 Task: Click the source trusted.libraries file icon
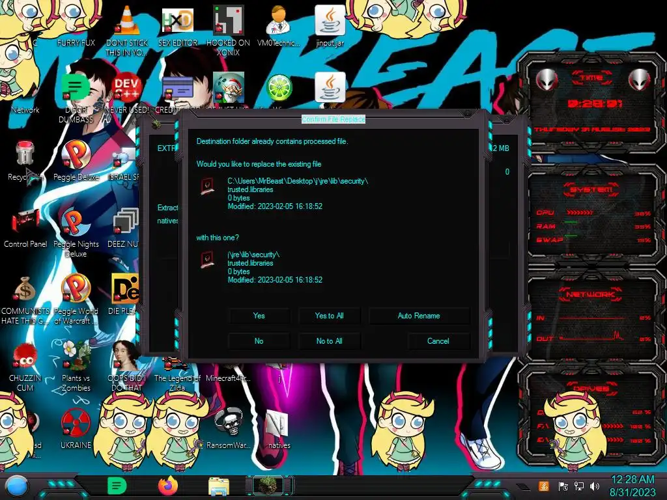(x=208, y=259)
